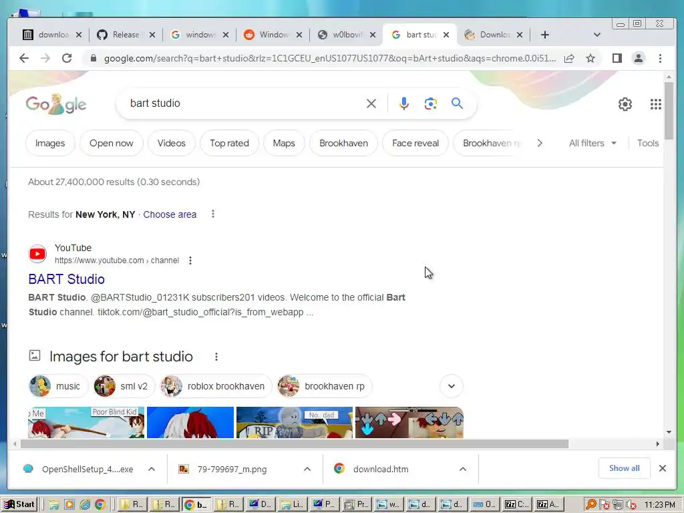Select the roblox brookhaven image chip
Screen dimensions: 684x513
[x=216, y=386]
